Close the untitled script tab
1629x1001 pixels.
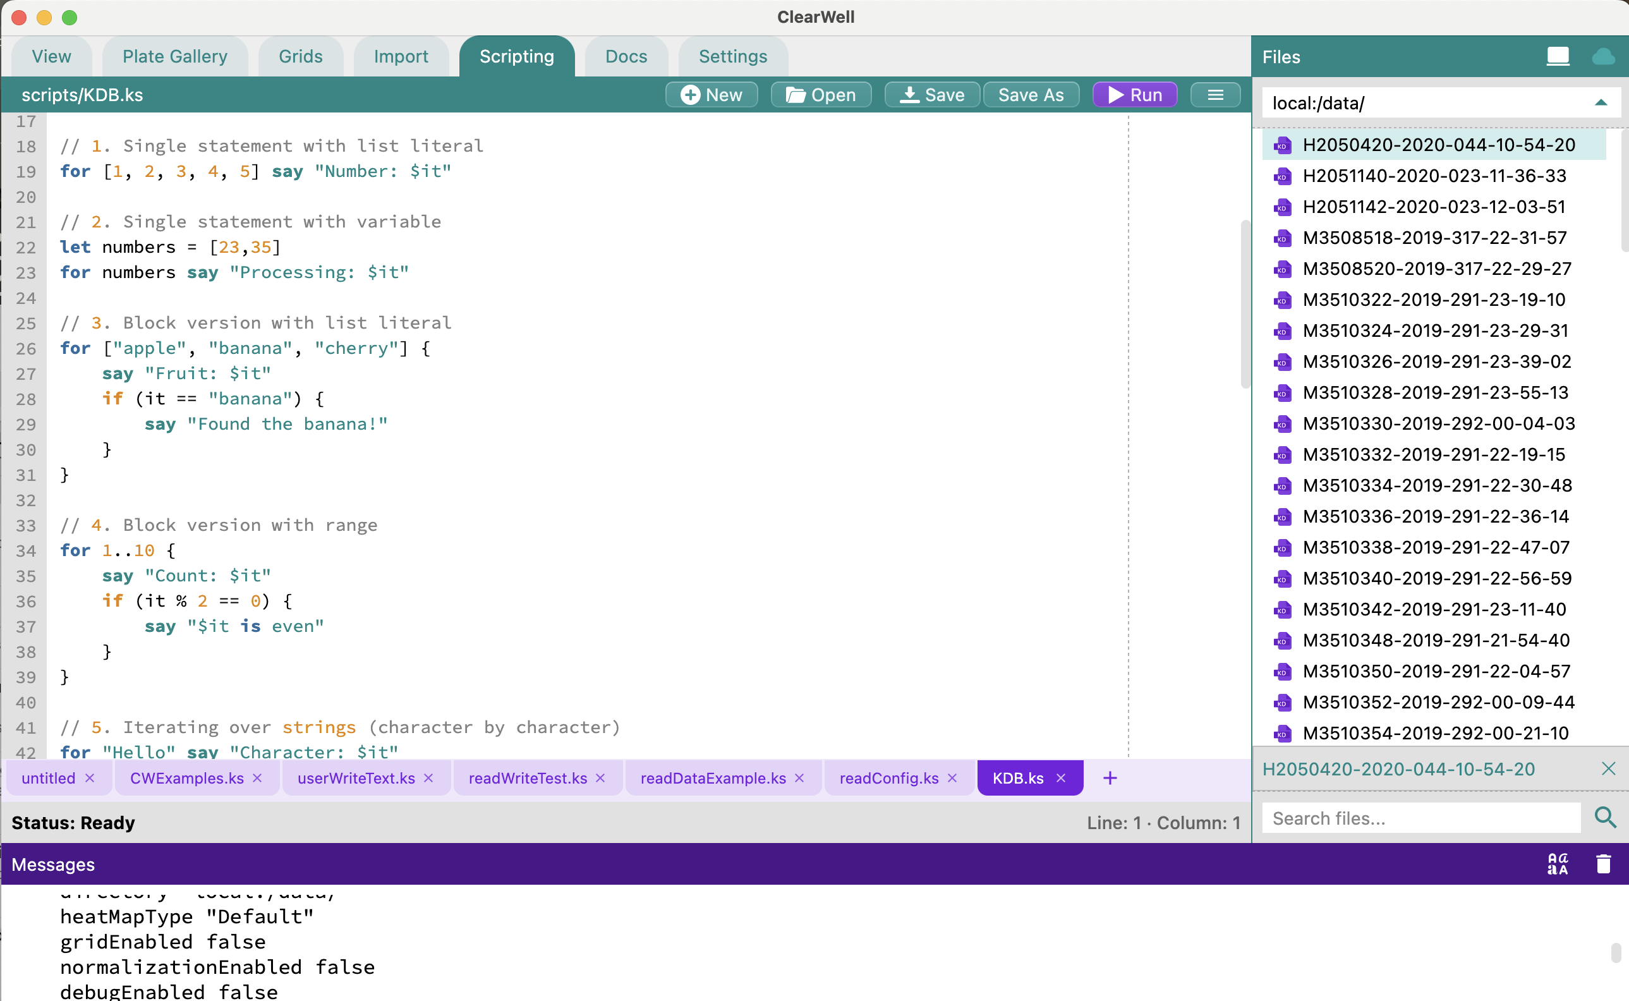click(x=90, y=778)
